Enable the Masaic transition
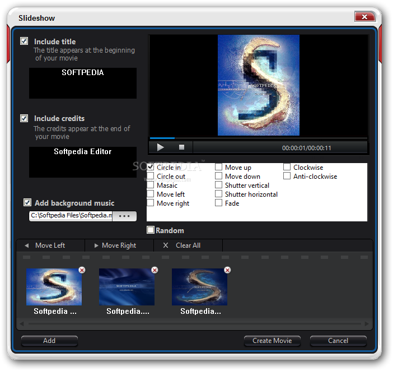 (x=151, y=185)
